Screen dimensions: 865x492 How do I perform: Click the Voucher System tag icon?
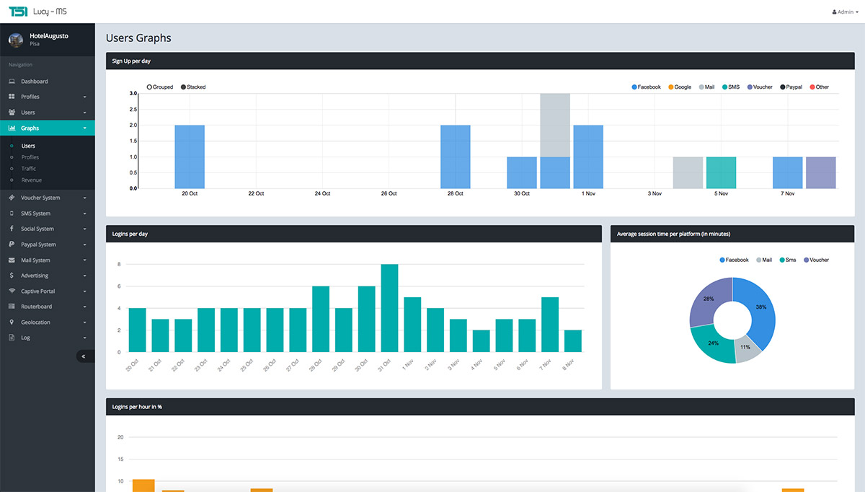[x=12, y=198]
